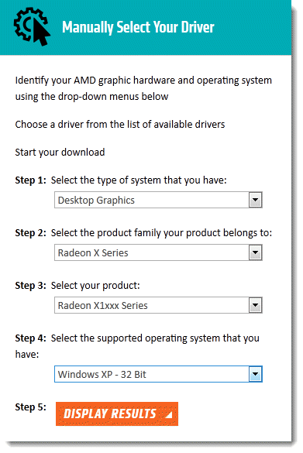Click the Identify your AMD graphic hardware text
The height and width of the screenshot is (453, 303).
[143, 88]
